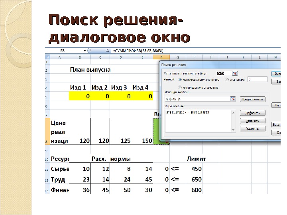Click range picker icon for changing cells

click(233, 99)
